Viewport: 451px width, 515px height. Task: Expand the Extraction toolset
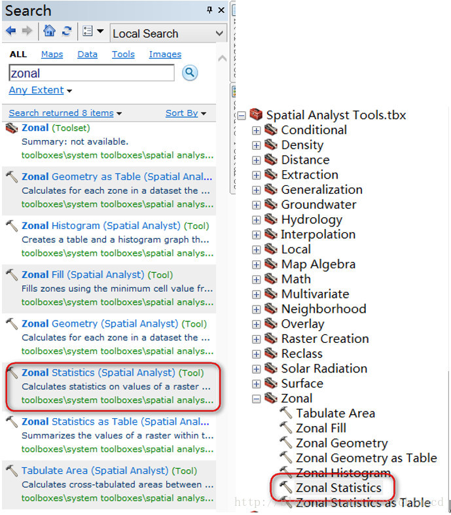256,175
